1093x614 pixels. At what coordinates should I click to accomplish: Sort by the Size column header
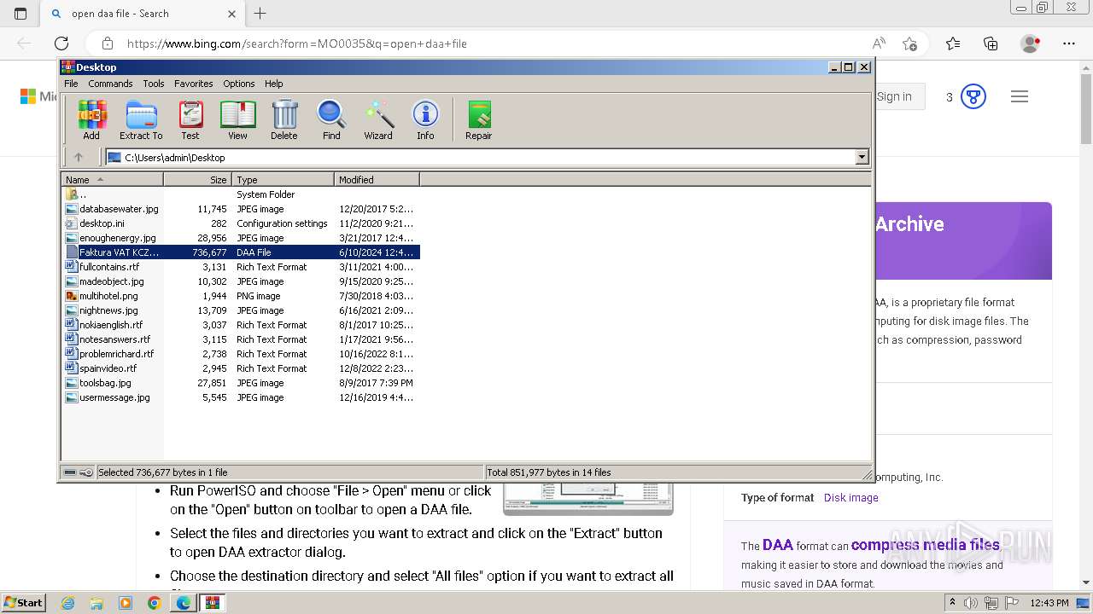click(x=197, y=180)
